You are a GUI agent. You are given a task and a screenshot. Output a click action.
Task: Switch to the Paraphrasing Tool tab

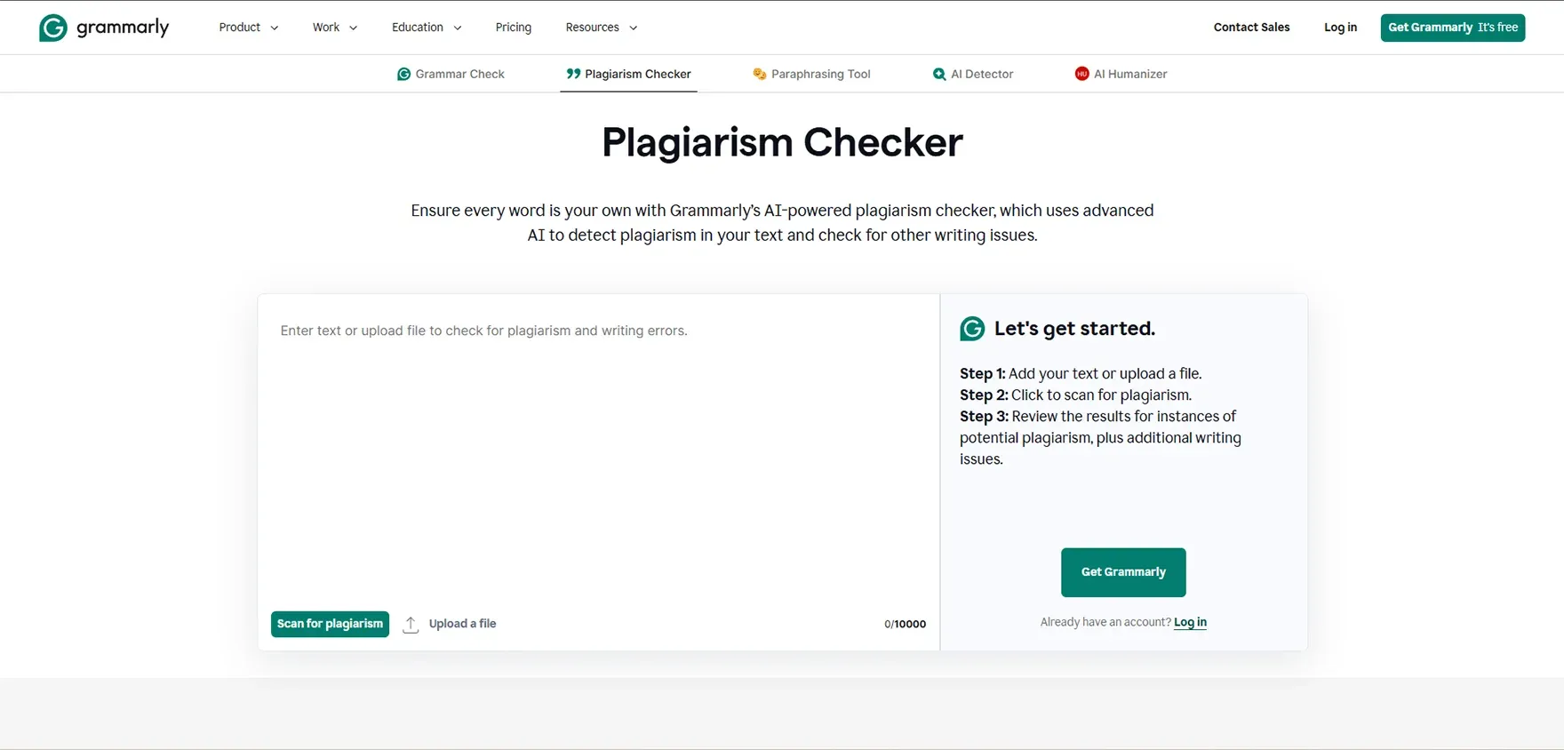pyautogui.click(x=820, y=74)
